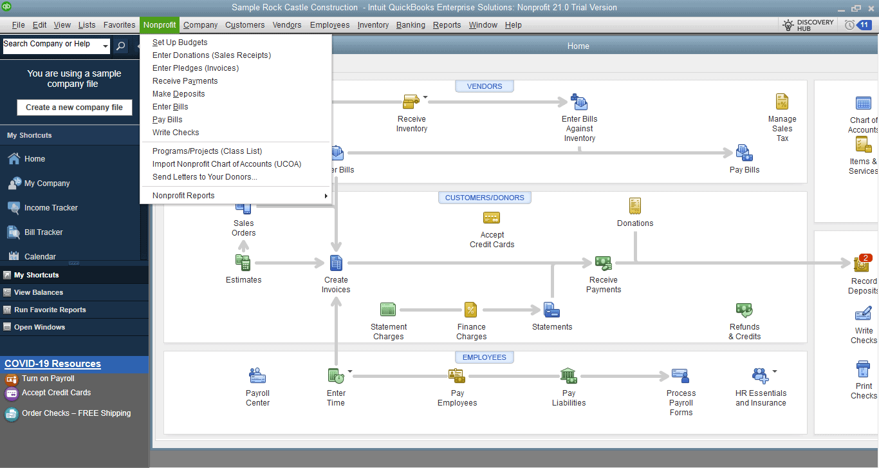879x468 pixels.
Task: Open Accept Credit Cards sidebar link
Action: [x=56, y=393]
